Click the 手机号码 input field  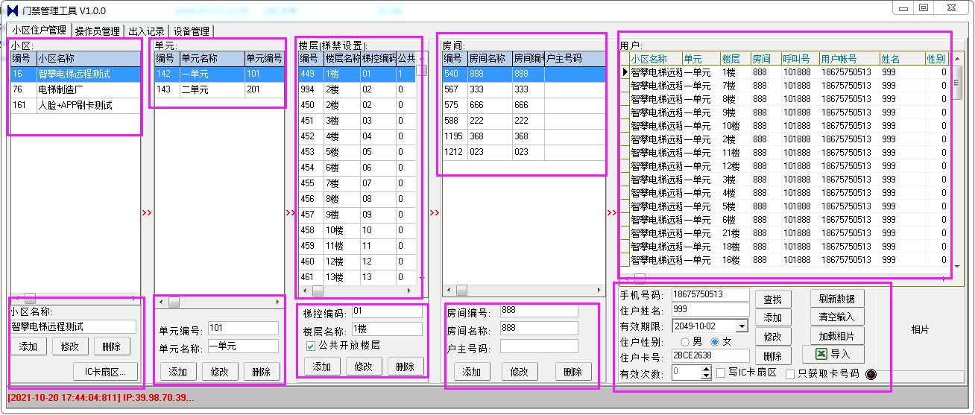pos(710,294)
